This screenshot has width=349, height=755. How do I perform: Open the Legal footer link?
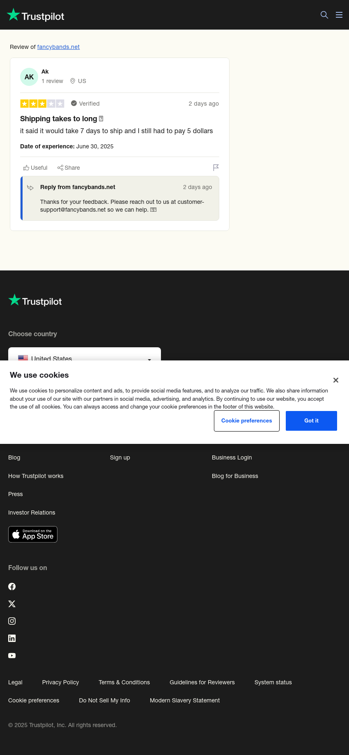click(15, 682)
